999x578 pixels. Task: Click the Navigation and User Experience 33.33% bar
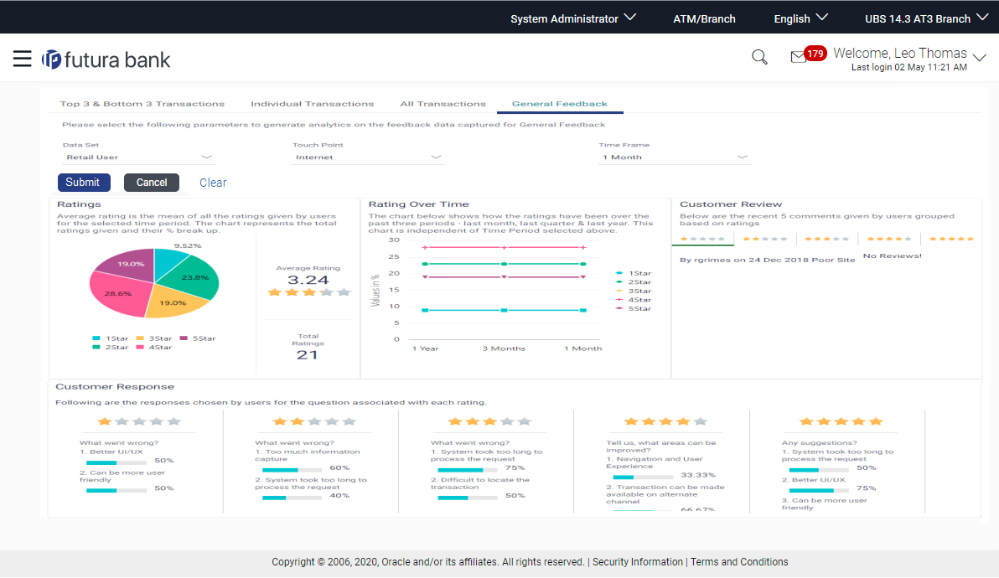[x=643, y=477]
